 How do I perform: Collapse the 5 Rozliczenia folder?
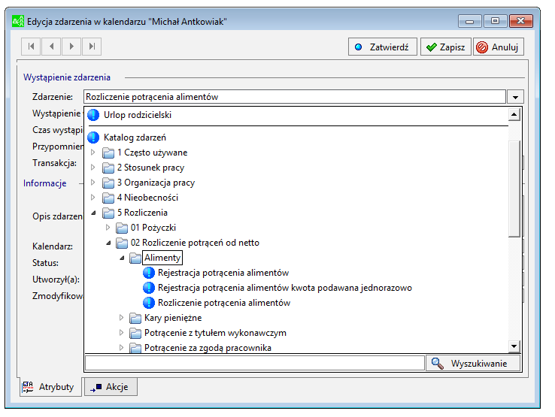point(93,213)
